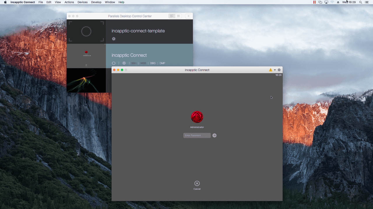Click DBG link in Control Center
Viewport: 373px width, 209px height.
tap(153, 63)
